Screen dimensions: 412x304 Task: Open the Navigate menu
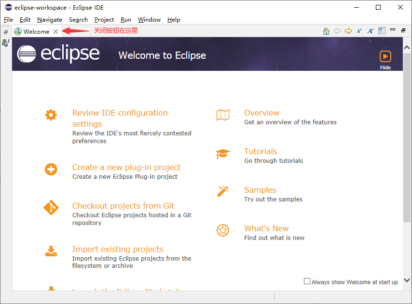click(50, 20)
